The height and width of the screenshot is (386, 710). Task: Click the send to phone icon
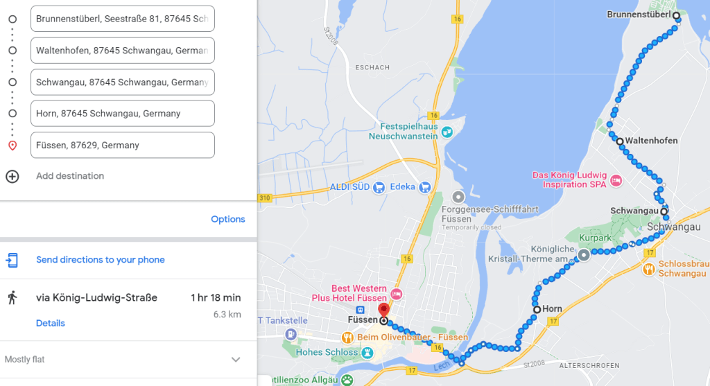pos(12,260)
